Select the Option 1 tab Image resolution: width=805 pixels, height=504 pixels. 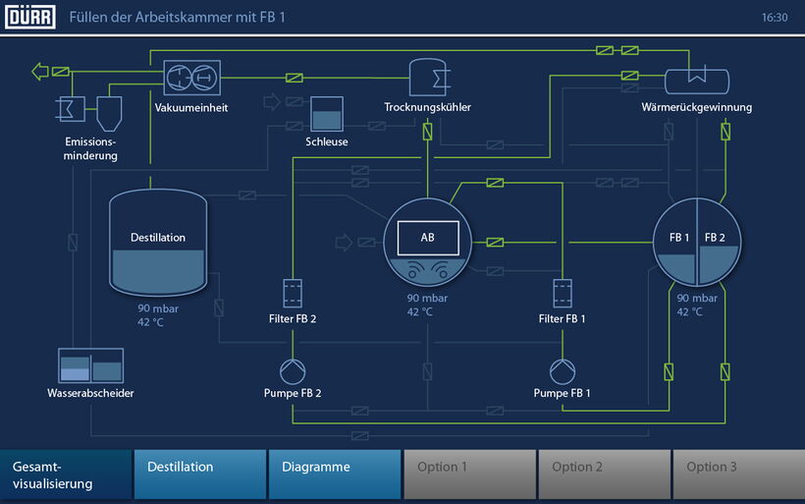[x=470, y=475]
